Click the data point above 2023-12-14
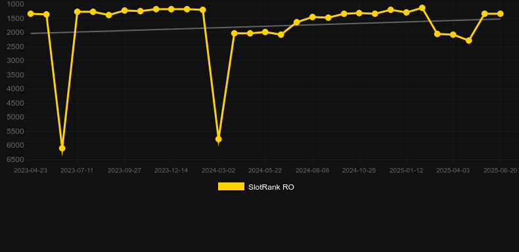This screenshot has height=252, width=519. pos(171,9)
